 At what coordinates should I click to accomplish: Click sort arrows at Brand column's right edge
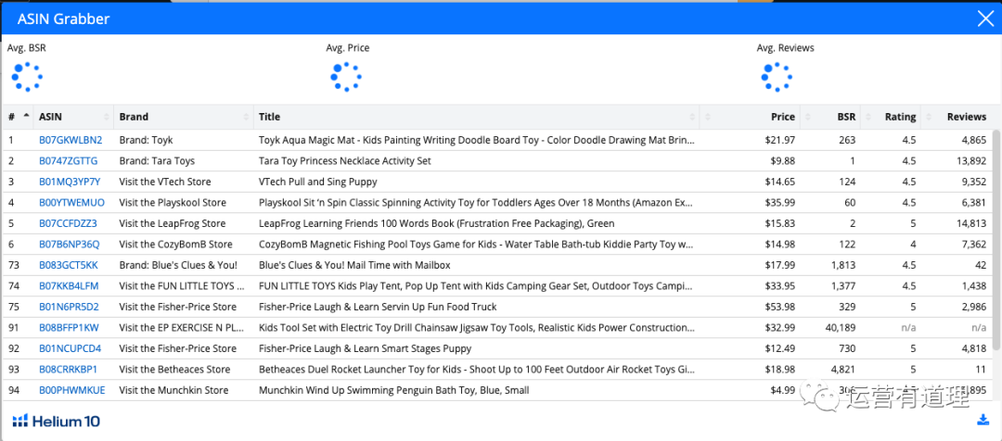[x=246, y=118]
